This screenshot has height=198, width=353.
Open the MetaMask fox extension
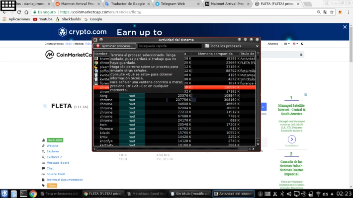[x=340, y=12]
